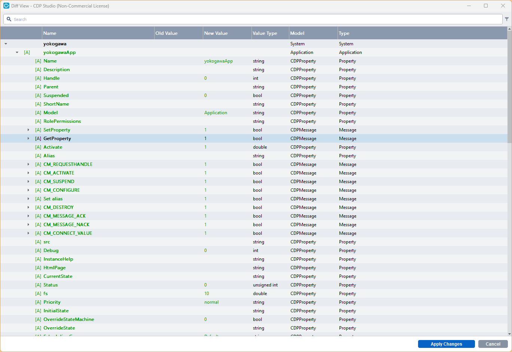The height and width of the screenshot is (352, 512).
Task: Select the InitialState property row
Action: [x=254, y=311]
